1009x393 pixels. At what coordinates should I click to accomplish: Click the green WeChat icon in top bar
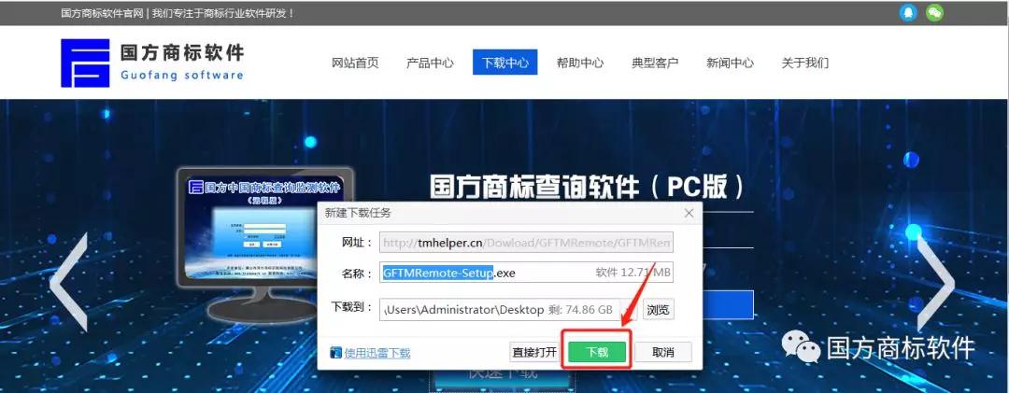coord(934,13)
